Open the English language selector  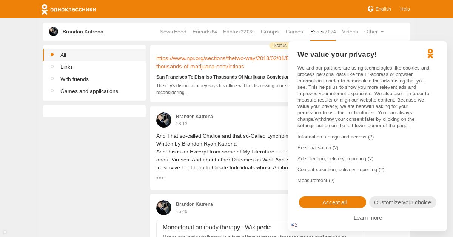(383, 9)
